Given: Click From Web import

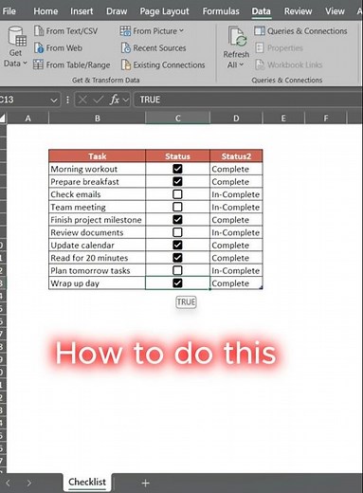Looking at the screenshot, I should (x=58, y=48).
